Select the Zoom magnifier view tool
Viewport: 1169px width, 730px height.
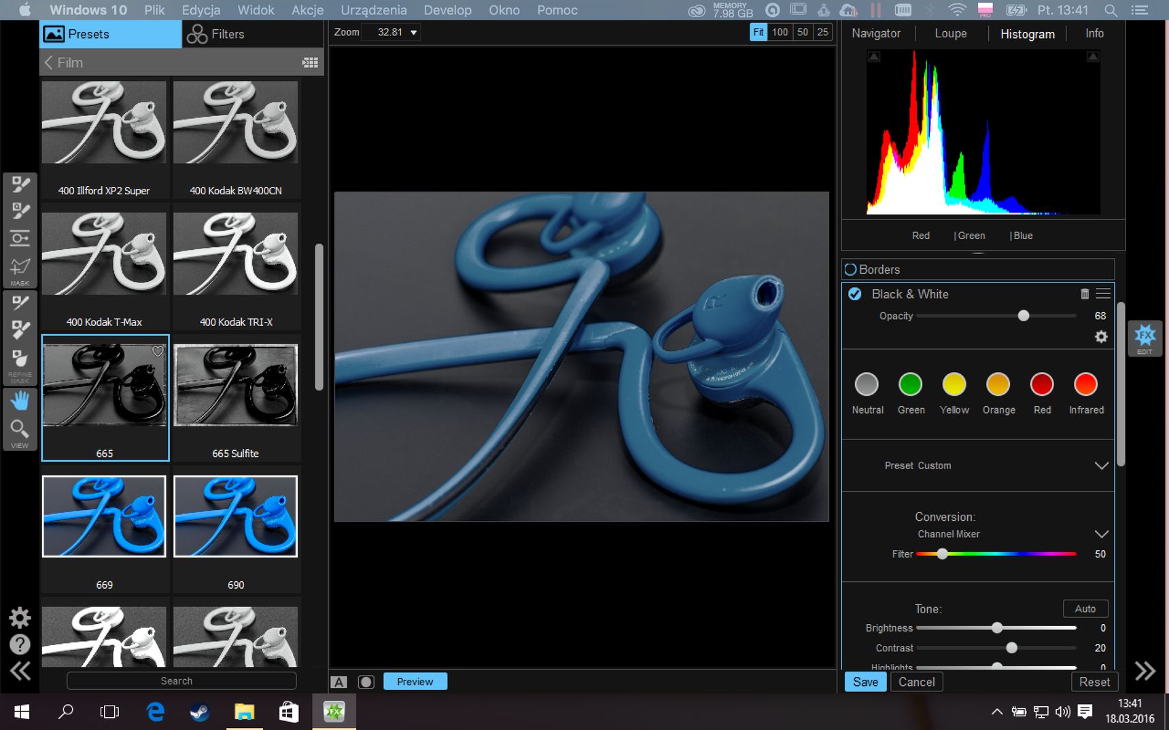[20, 428]
